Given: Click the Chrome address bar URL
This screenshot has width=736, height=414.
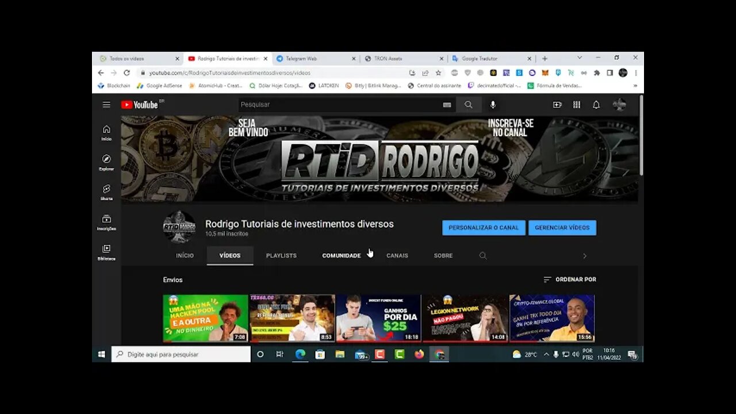Looking at the screenshot, I should pos(229,73).
